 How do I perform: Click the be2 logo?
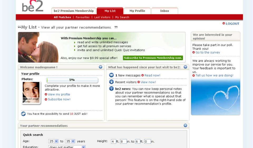point(32,6)
